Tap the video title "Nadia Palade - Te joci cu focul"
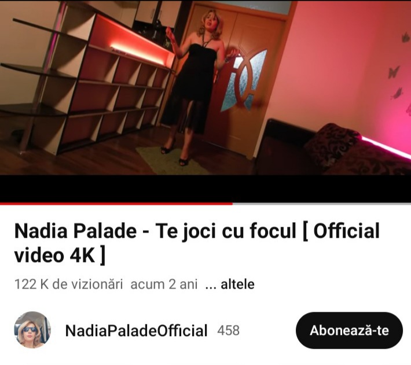 (x=155, y=231)
